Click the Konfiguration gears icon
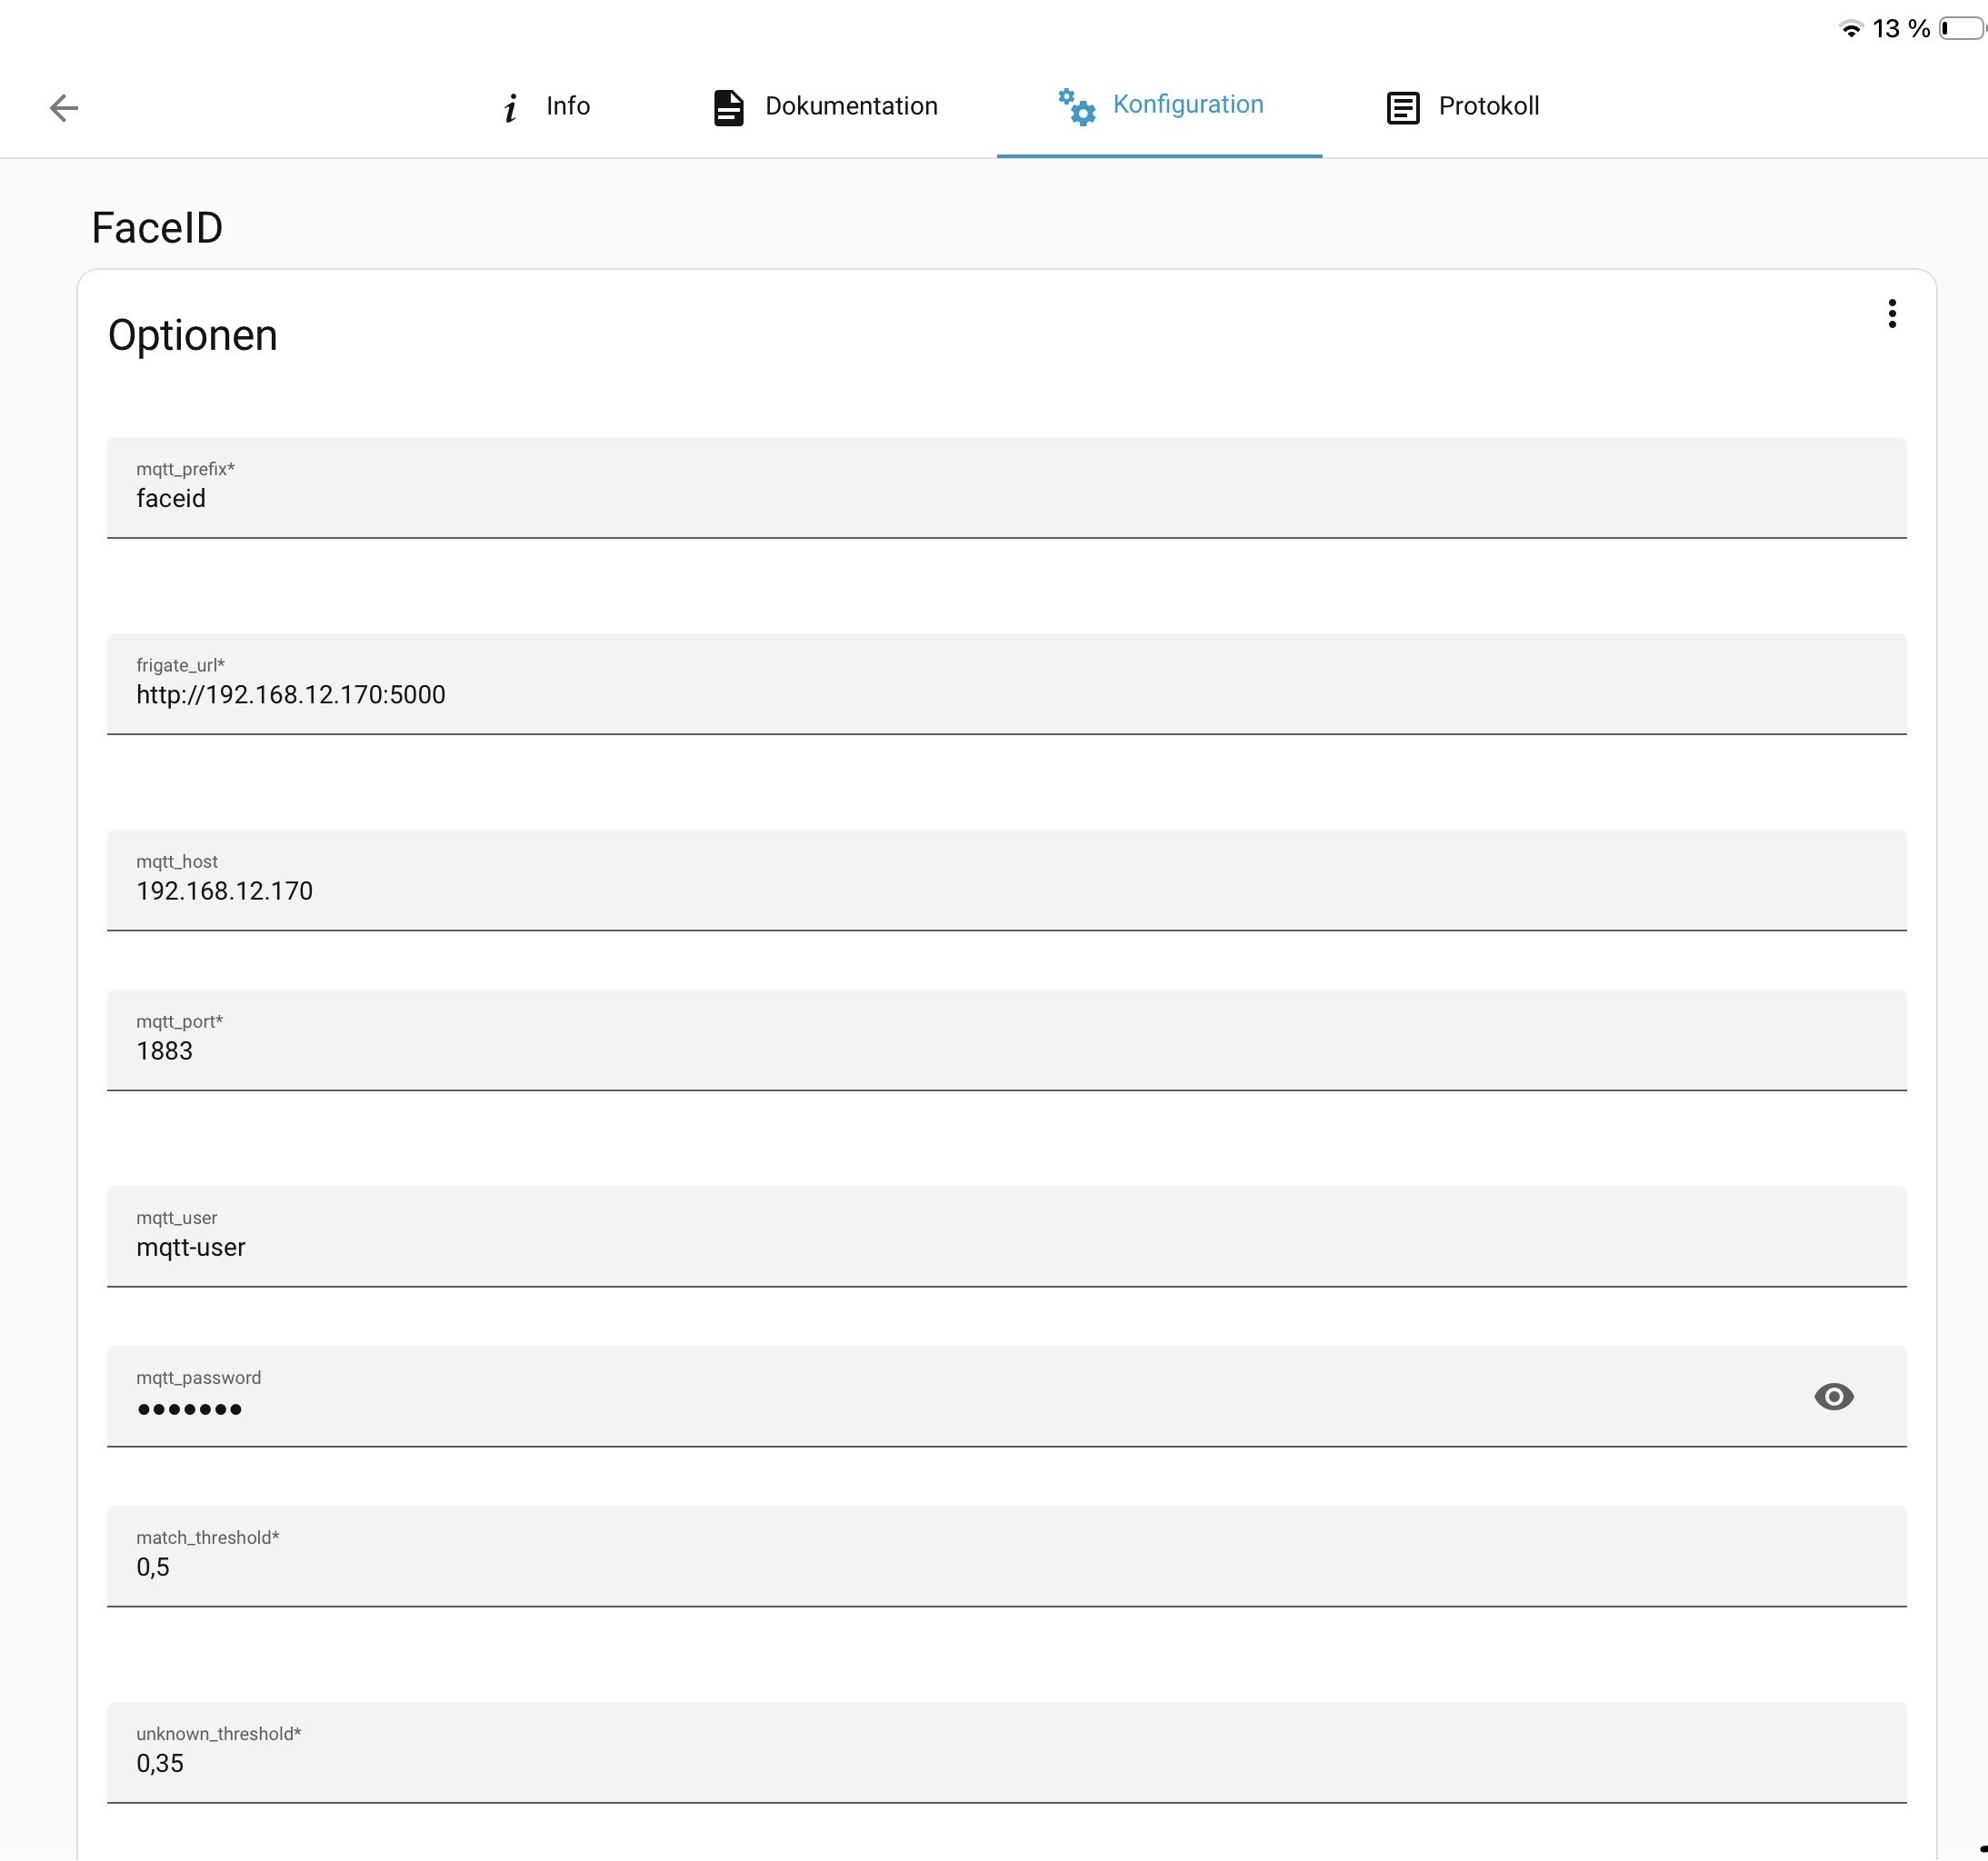 pos(1077,106)
